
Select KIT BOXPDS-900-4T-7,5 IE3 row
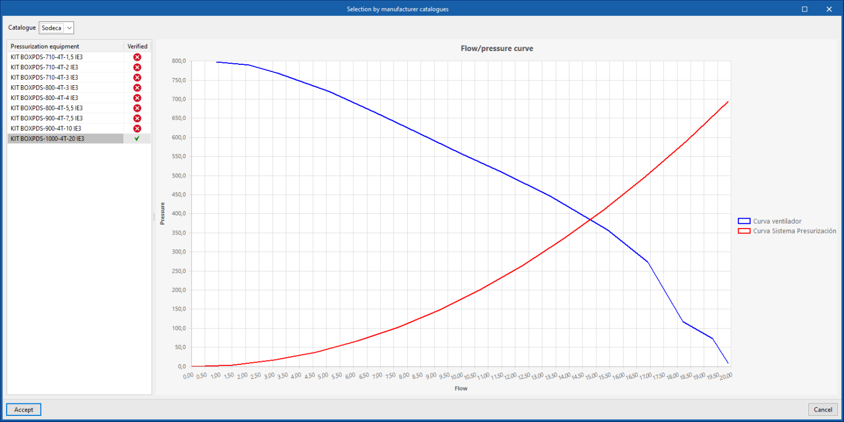click(79, 118)
